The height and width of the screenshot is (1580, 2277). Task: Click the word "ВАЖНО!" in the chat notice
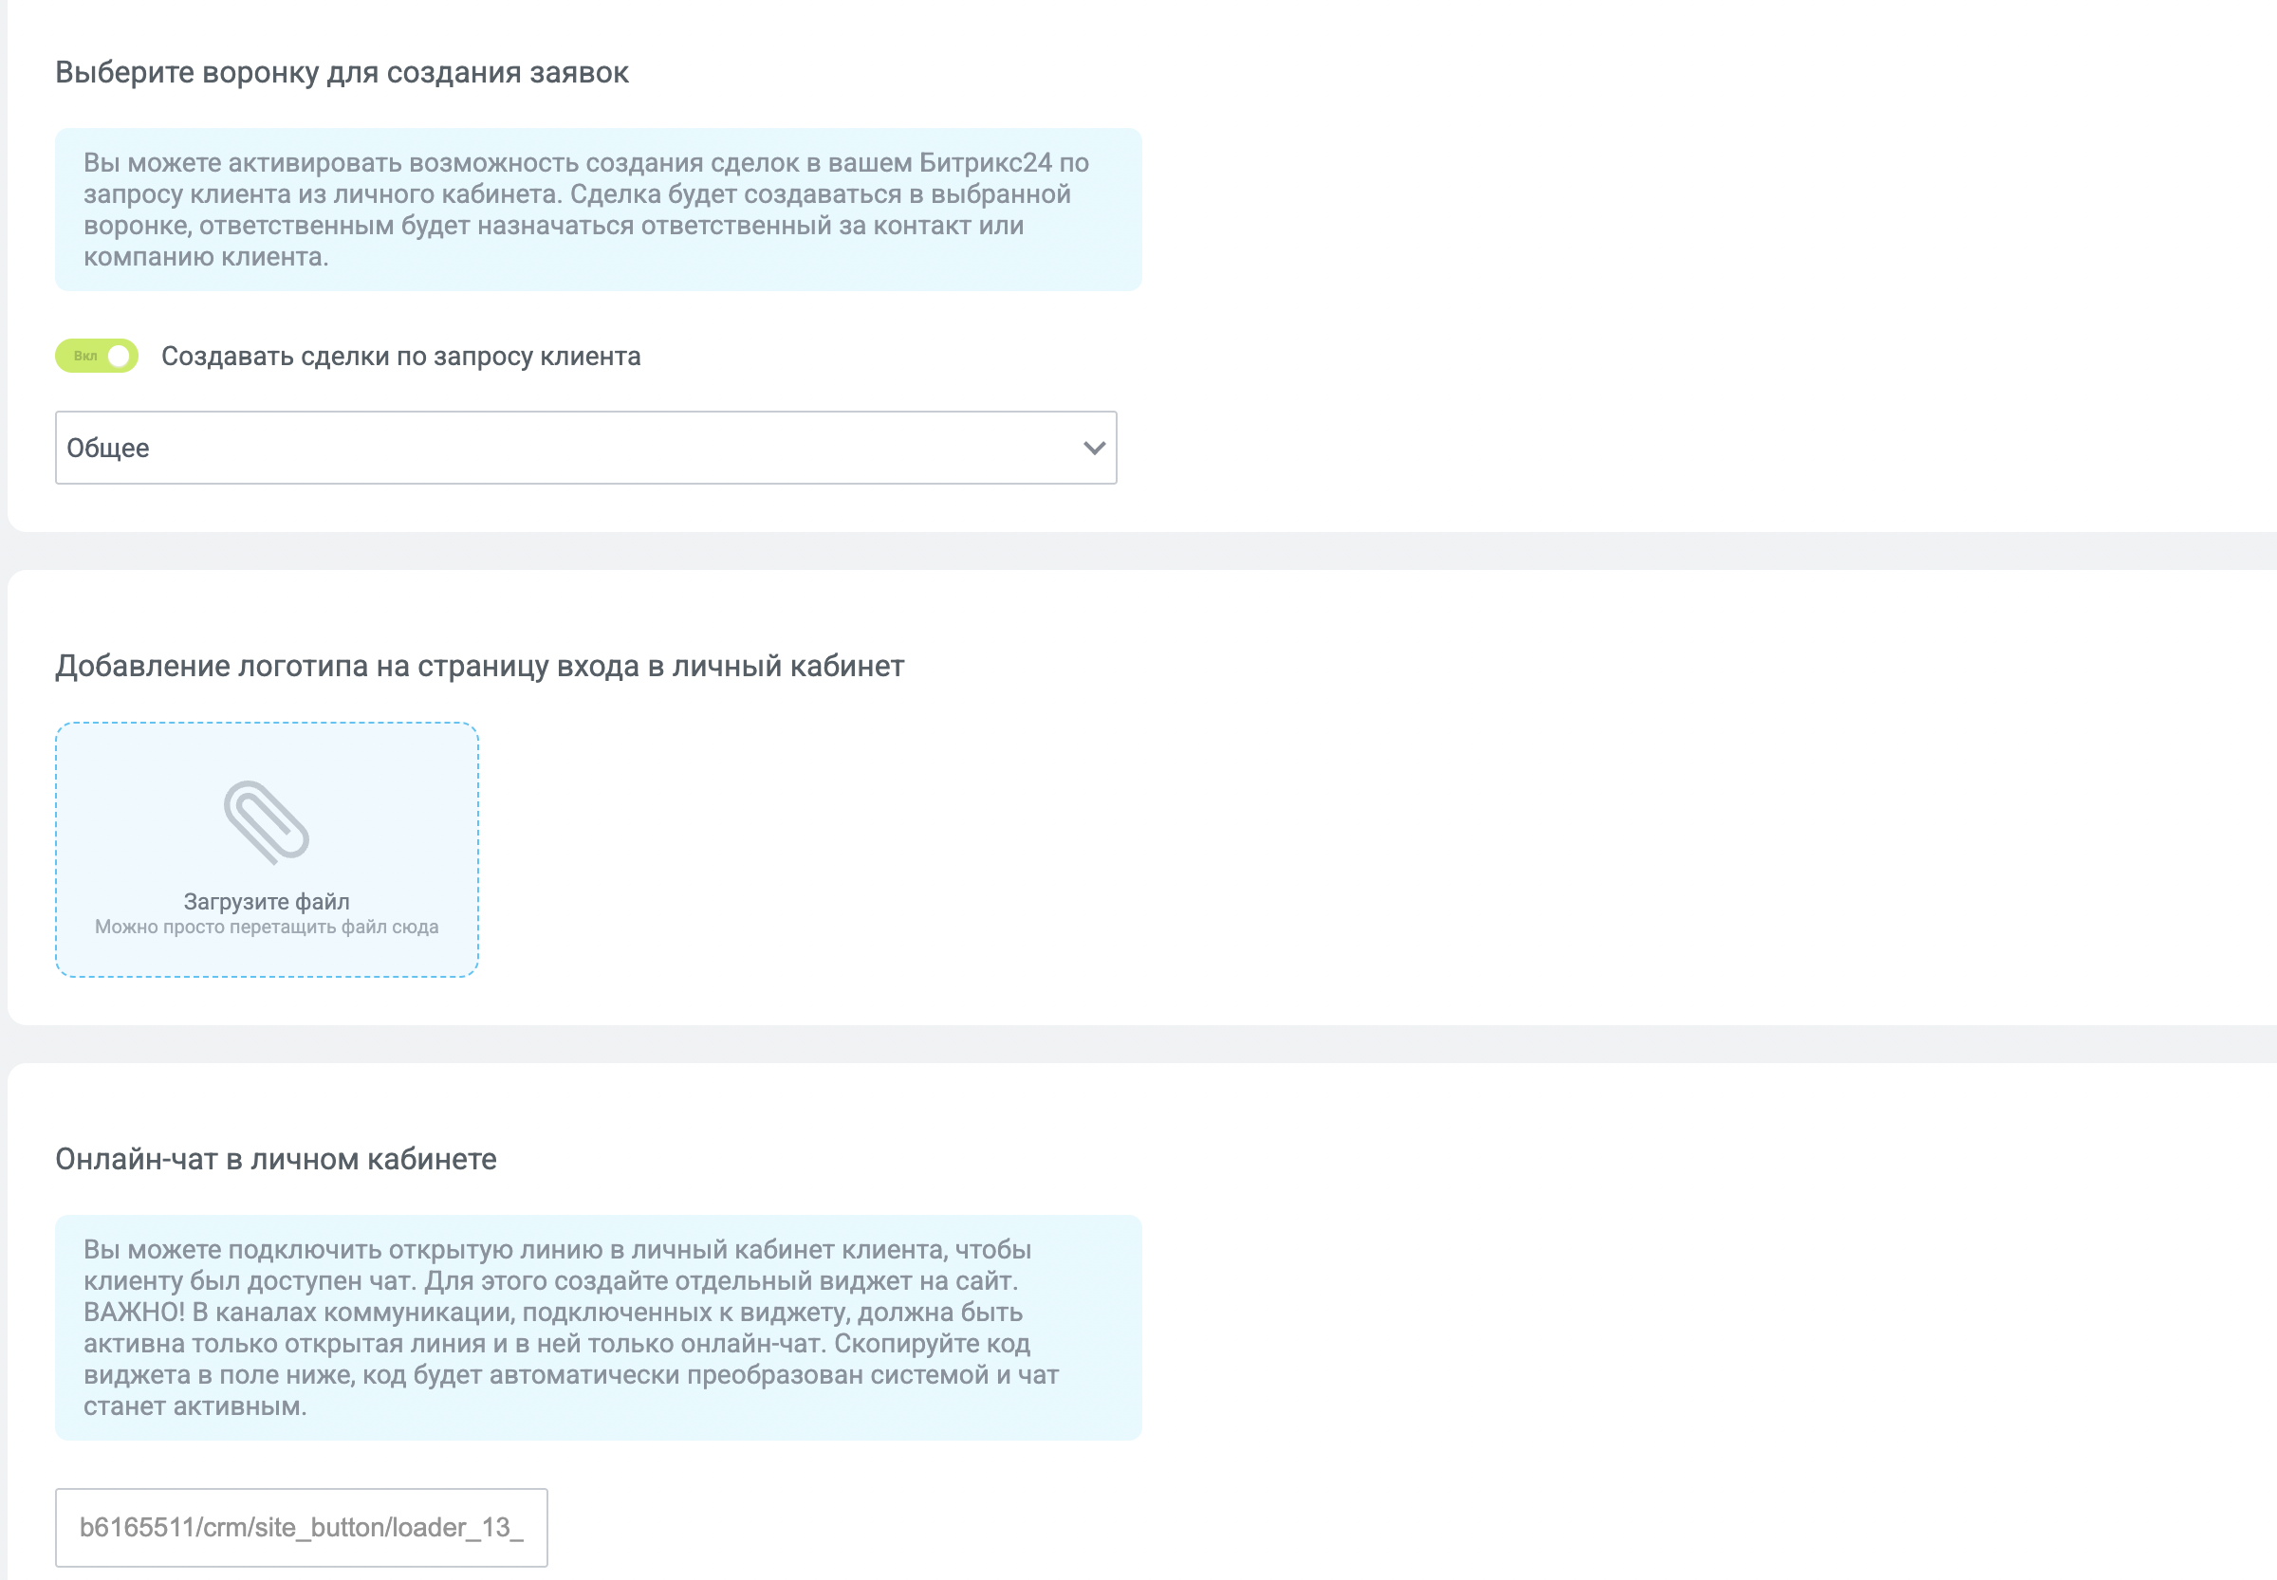[x=134, y=1313]
